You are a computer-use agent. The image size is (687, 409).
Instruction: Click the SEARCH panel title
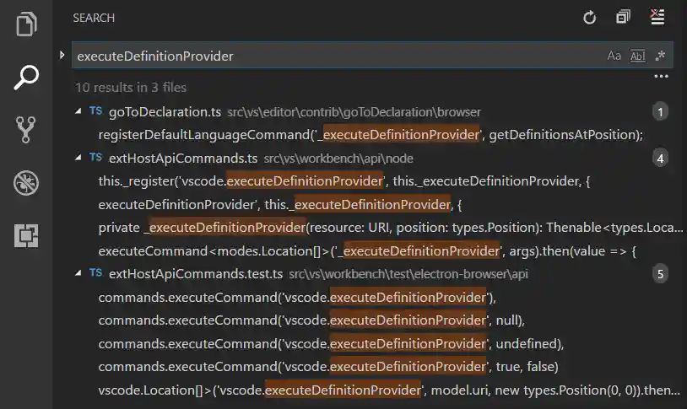click(94, 18)
